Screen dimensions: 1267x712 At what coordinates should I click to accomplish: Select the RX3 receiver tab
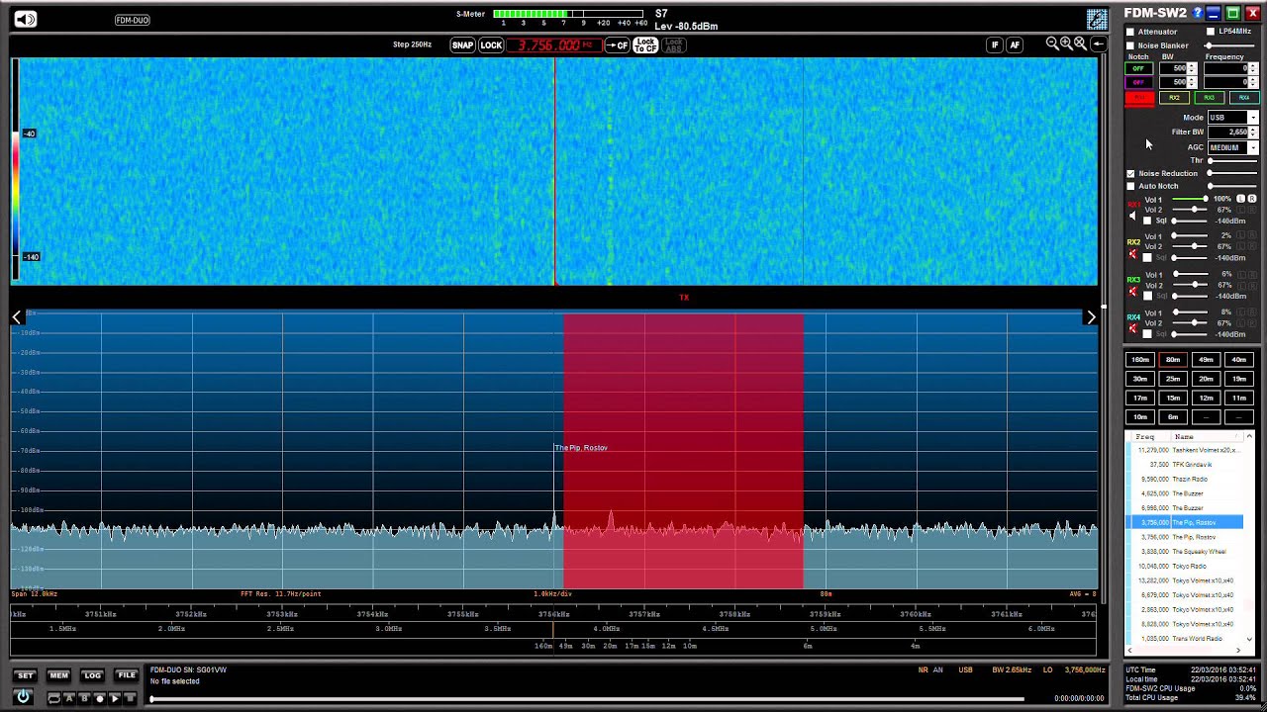1209,98
